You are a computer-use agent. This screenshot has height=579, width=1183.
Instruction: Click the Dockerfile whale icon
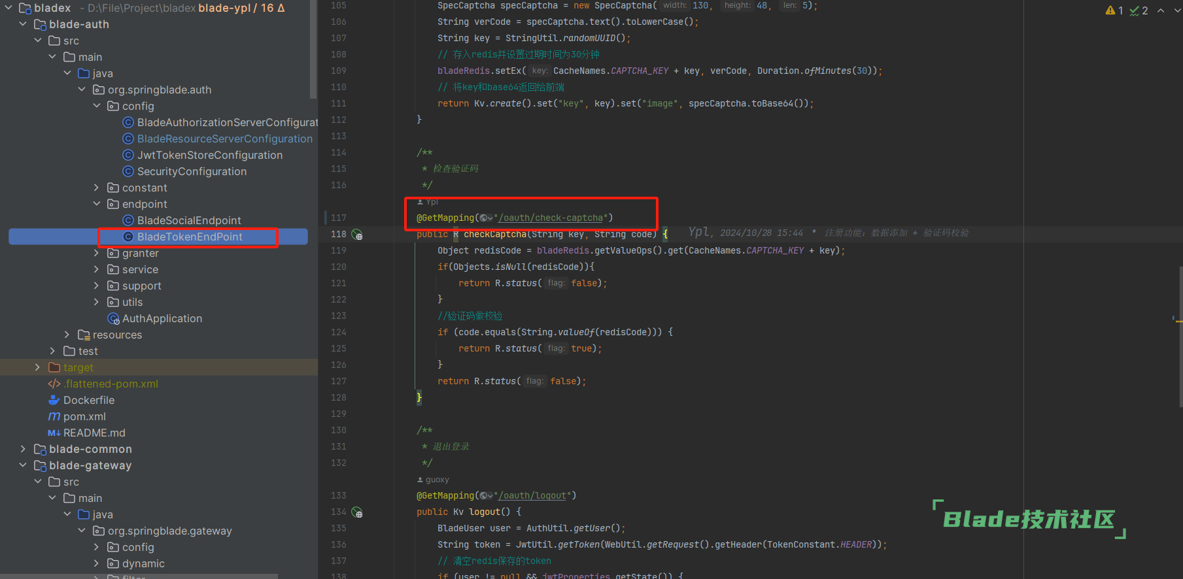54,400
